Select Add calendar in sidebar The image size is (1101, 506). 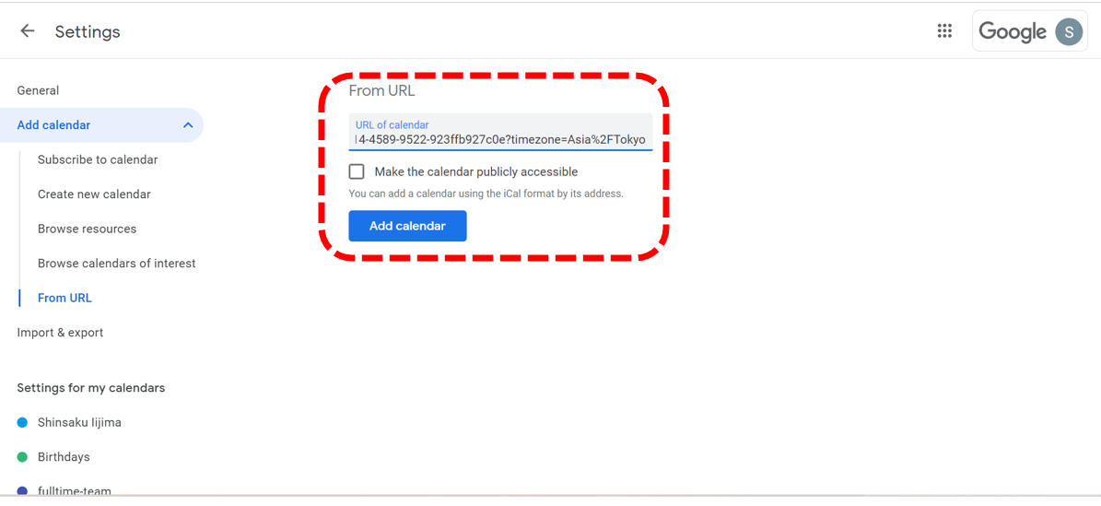[54, 125]
